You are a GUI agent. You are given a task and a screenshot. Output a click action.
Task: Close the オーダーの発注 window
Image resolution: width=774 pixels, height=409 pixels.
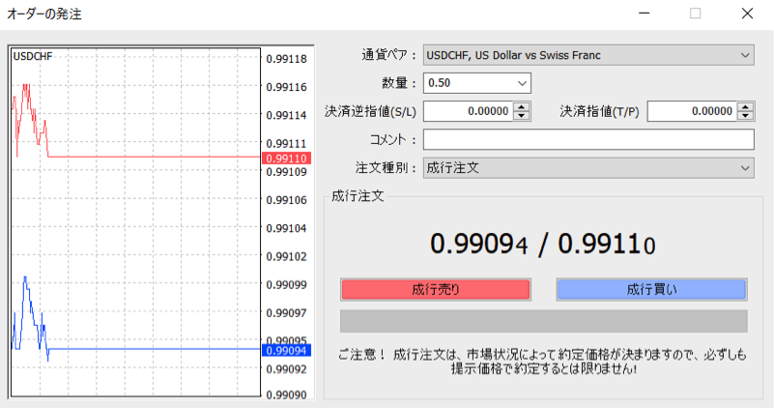(x=747, y=14)
